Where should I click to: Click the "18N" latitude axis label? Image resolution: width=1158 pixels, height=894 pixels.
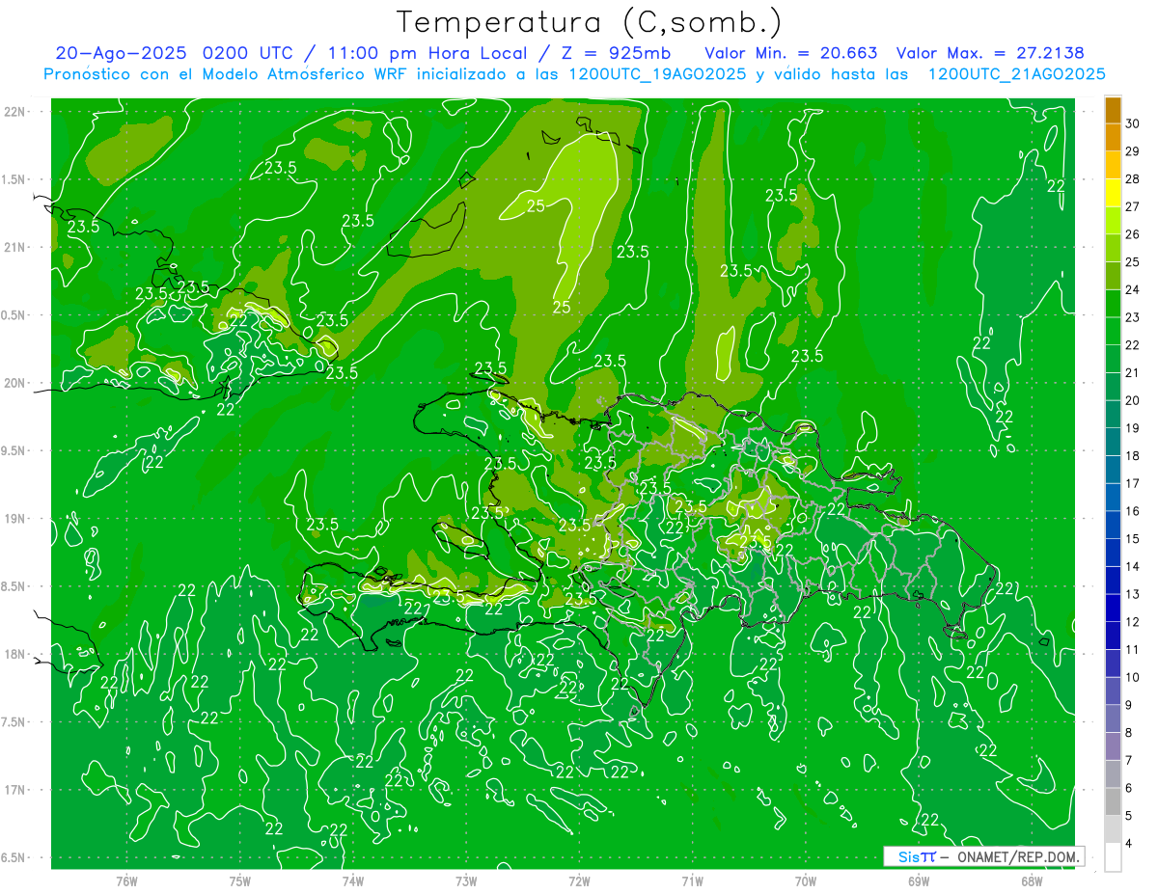15,654
